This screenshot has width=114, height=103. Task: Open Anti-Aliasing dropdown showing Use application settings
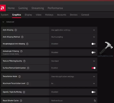(73, 30)
